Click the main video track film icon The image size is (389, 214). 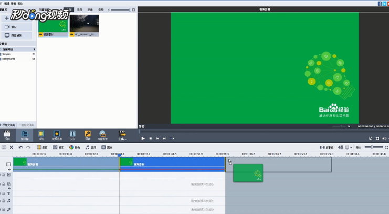pyautogui.click(x=9, y=164)
